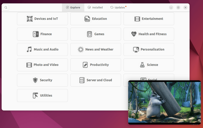Screen dimensions: 203x128
Task: Click the Music and Audio note icon
Action: tap(29, 50)
